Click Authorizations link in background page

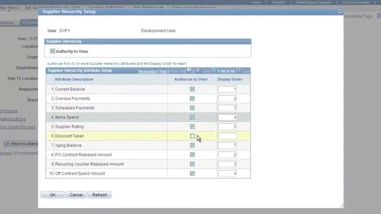(x=13, y=119)
